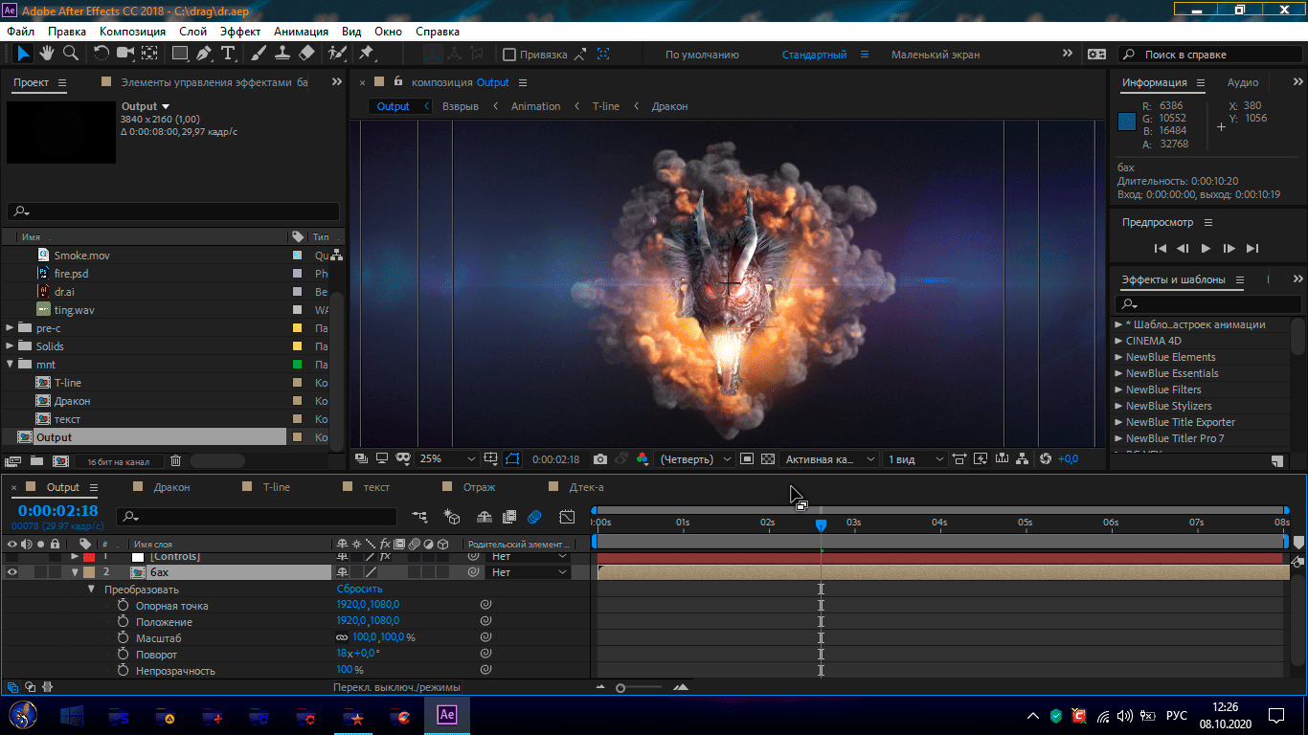
Task: Hide the бах layer with its eye
Action: coord(12,572)
